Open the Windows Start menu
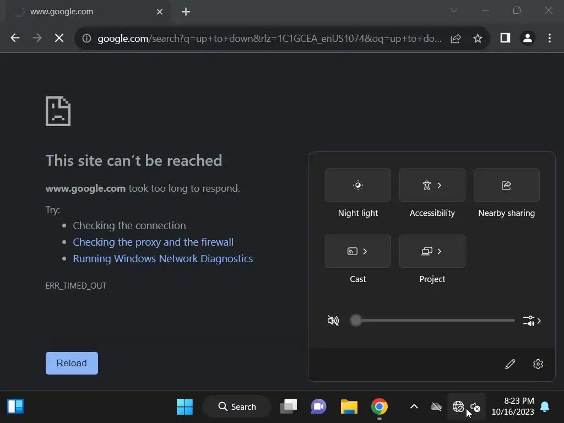Image resolution: width=564 pixels, height=423 pixels. (x=185, y=407)
